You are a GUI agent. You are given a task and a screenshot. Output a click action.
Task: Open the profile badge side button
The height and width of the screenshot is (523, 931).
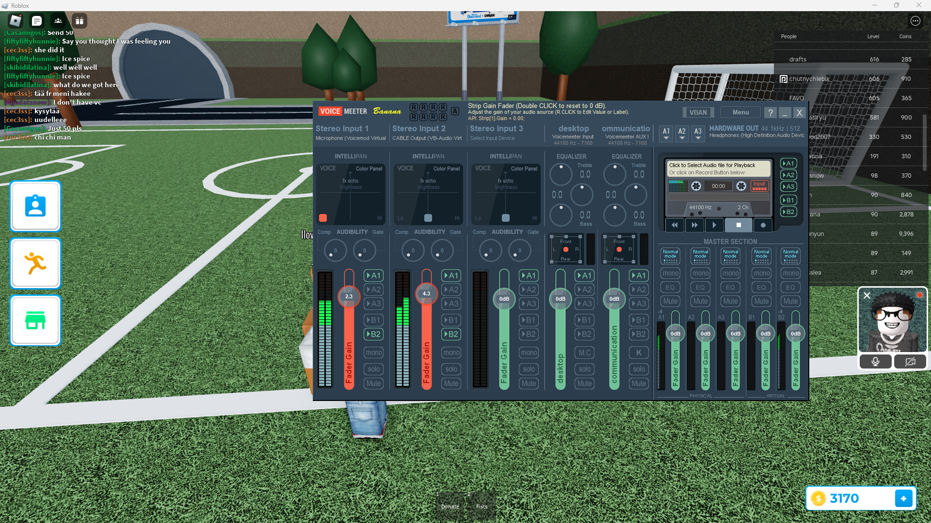[x=35, y=206]
